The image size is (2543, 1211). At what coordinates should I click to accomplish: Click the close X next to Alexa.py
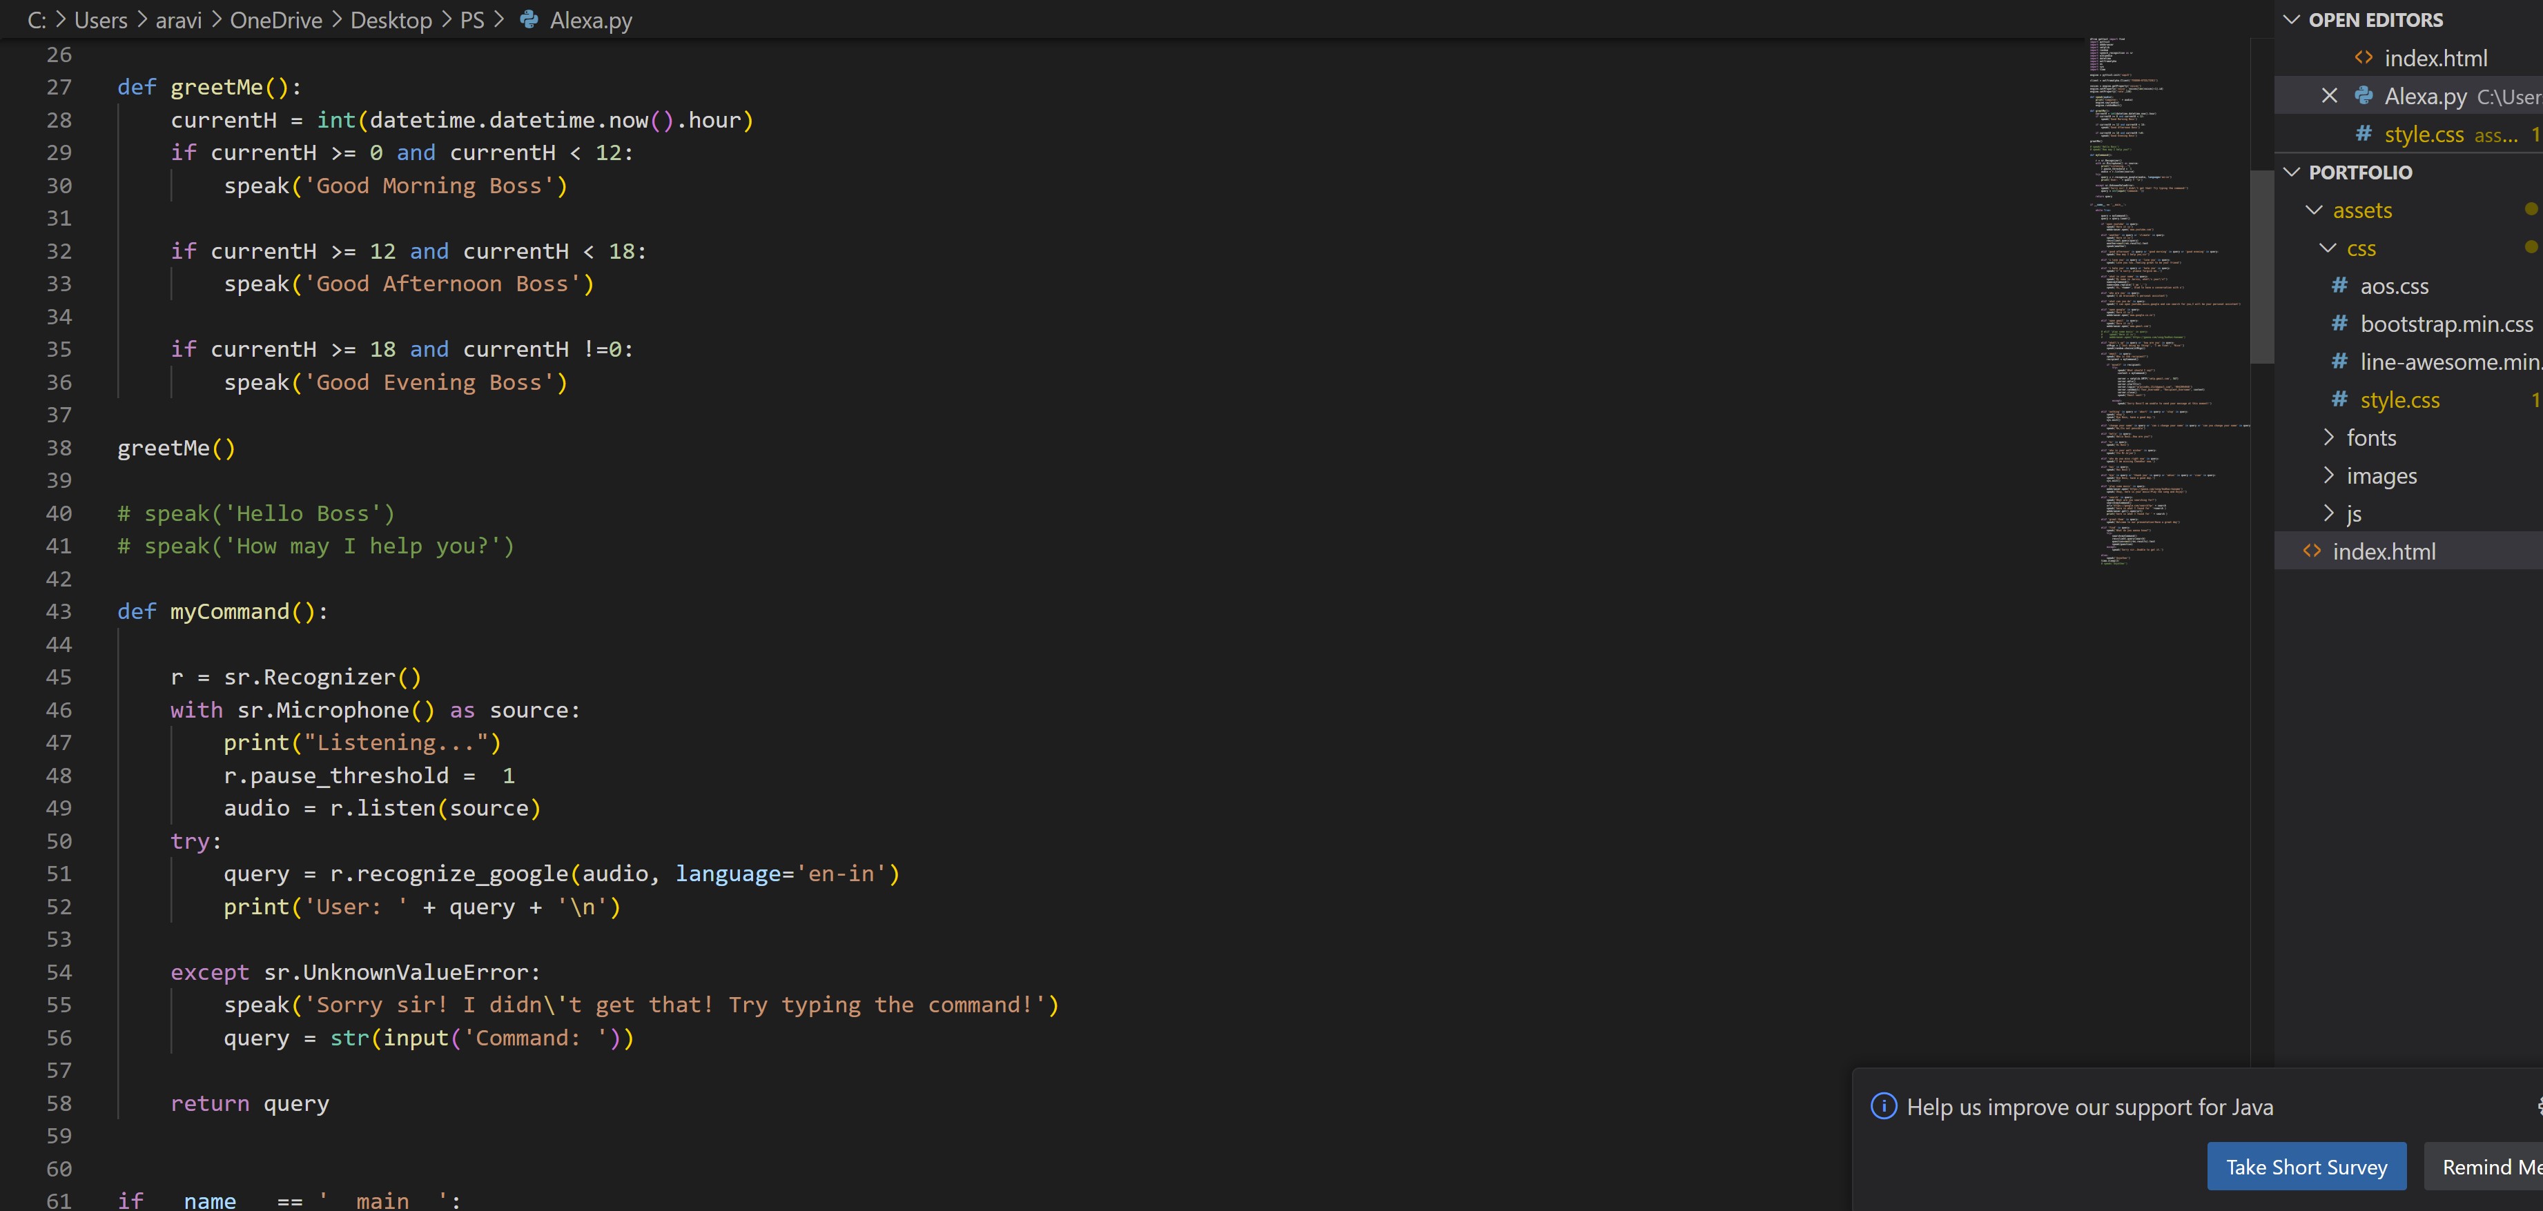(x=2330, y=96)
